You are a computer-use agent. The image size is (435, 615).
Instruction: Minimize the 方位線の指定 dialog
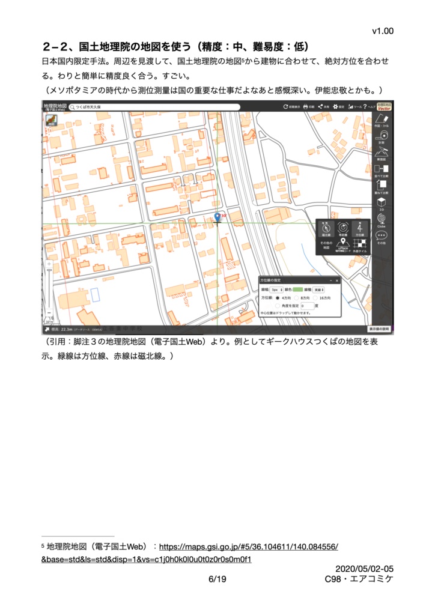(330, 281)
